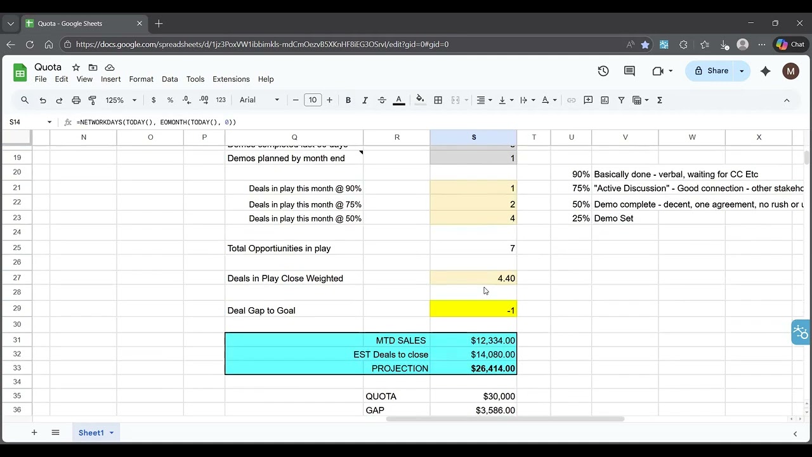Open the Extensions menu
This screenshot has height=457, width=812.
coord(231,79)
